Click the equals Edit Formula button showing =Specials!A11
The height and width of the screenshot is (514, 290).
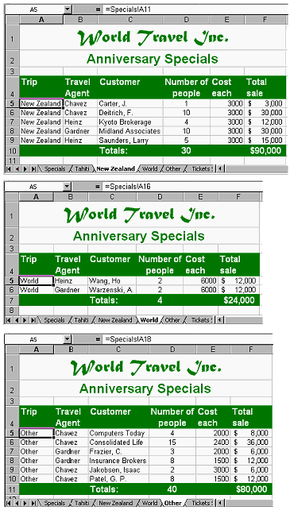(x=97, y=10)
